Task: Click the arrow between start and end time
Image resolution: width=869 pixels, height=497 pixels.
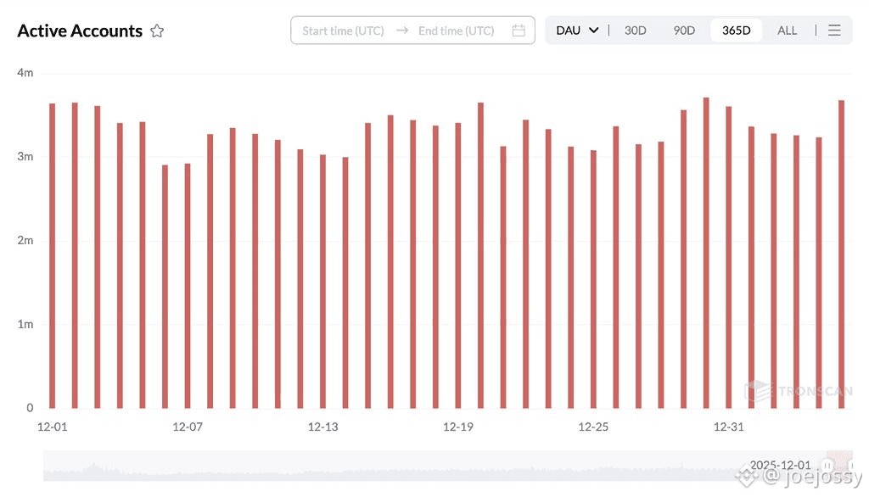Action: pyautogui.click(x=402, y=31)
